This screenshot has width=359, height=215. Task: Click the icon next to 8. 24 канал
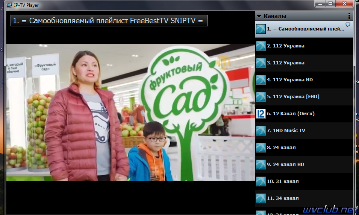261,148
